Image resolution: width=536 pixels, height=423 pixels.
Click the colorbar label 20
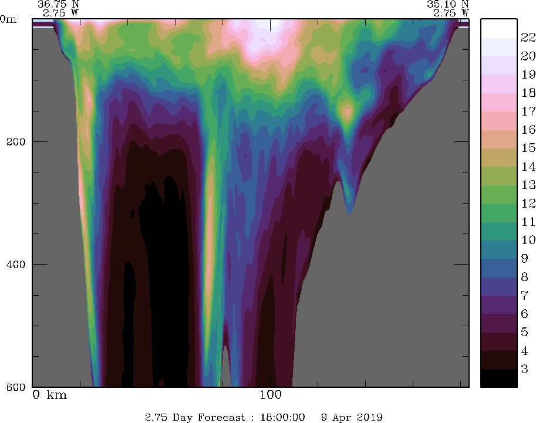click(x=528, y=56)
